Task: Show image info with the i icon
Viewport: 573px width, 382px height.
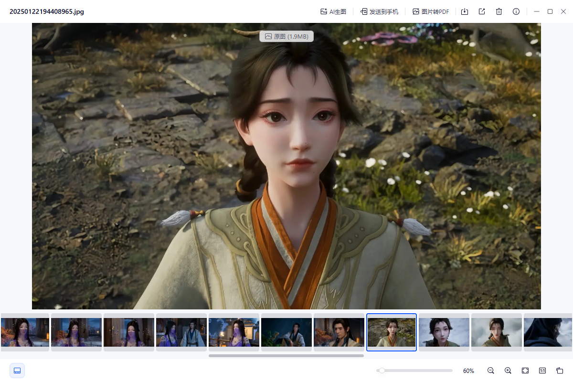Action: 516,11
